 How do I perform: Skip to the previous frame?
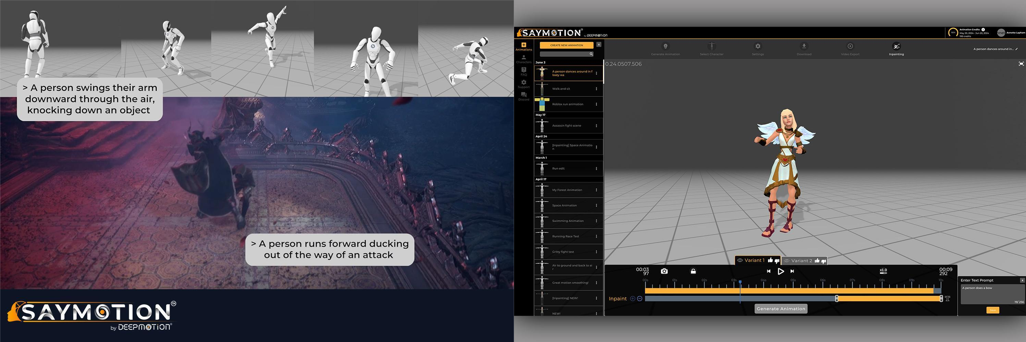pyautogui.click(x=768, y=271)
